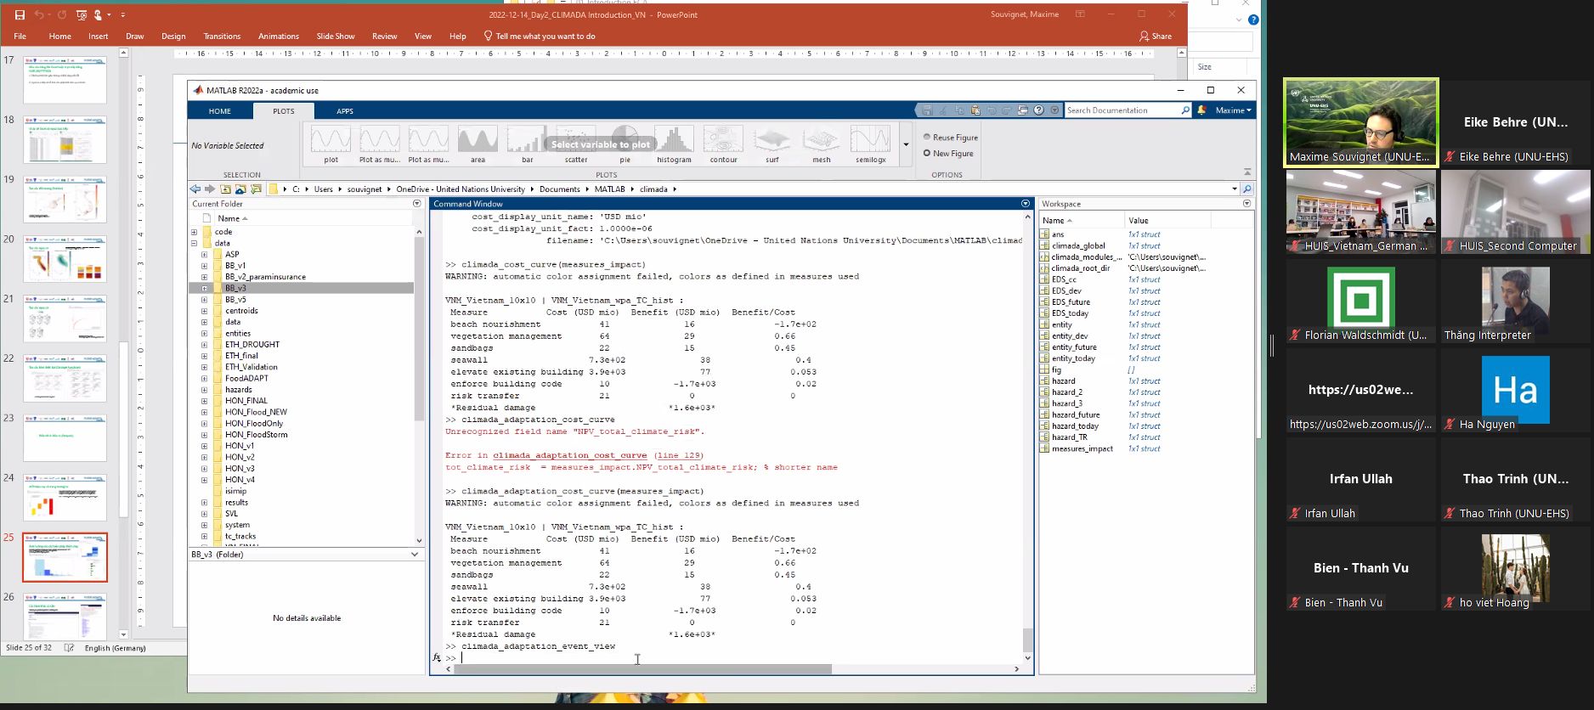Select the Reuse Figure radio button

(927, 137)
